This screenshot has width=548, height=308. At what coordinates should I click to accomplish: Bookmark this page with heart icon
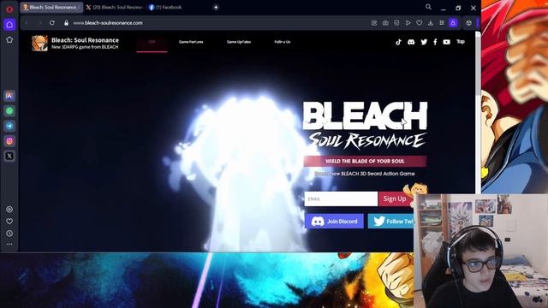[419, 23]
